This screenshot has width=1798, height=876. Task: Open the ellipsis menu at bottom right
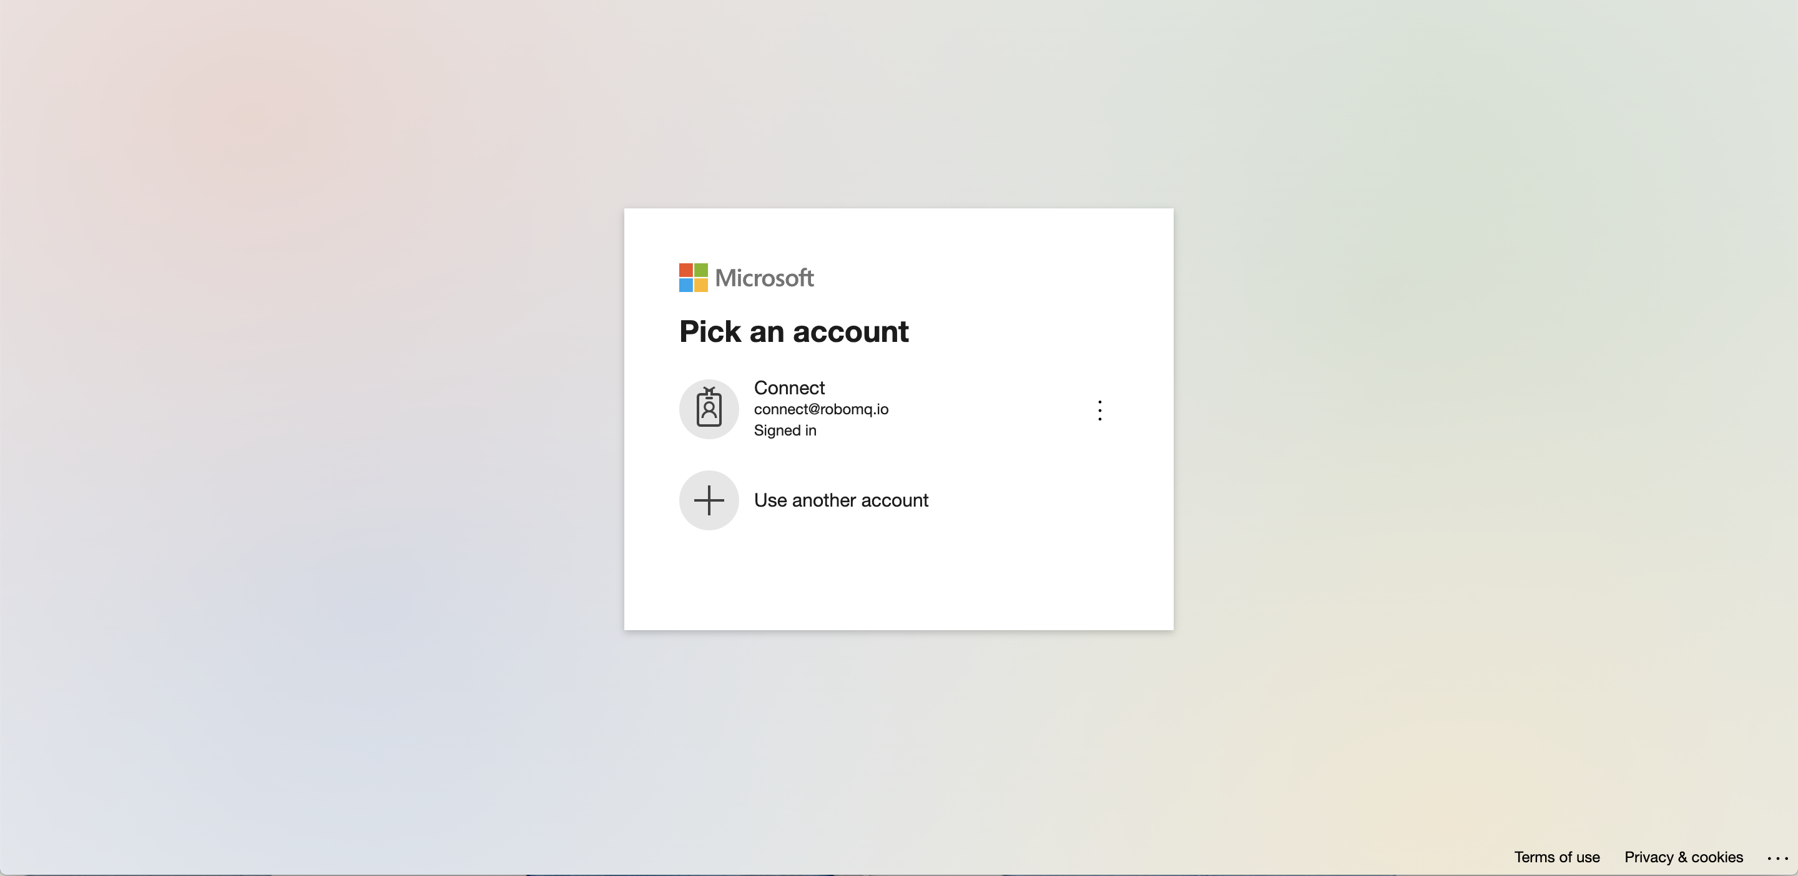(1779, 857)
